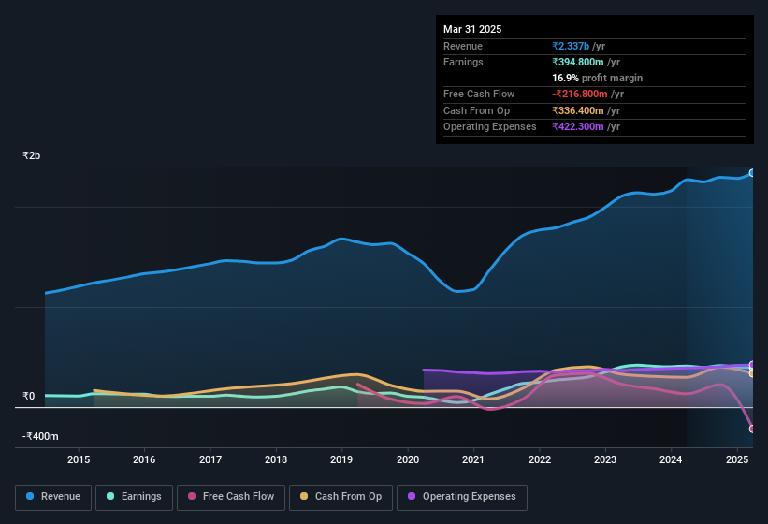
Task: Toggle the Earnings legend button
Action: pos(134,498)
